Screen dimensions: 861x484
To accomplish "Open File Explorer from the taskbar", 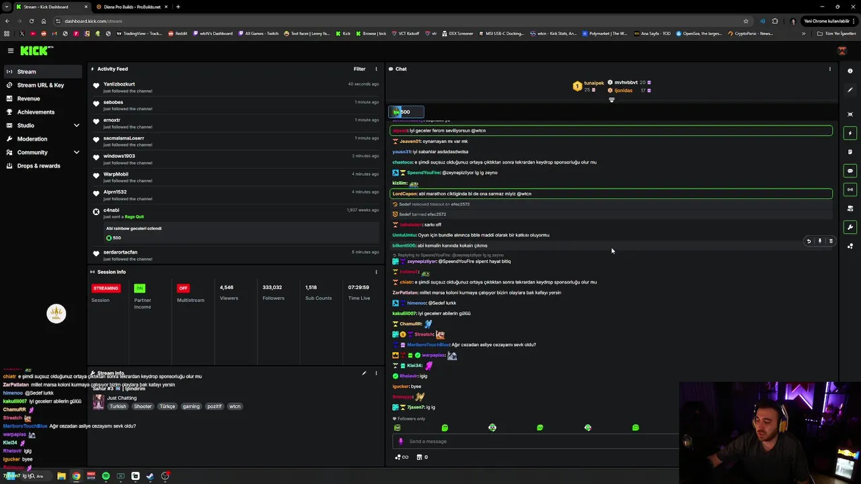I will tap(61, 476).
